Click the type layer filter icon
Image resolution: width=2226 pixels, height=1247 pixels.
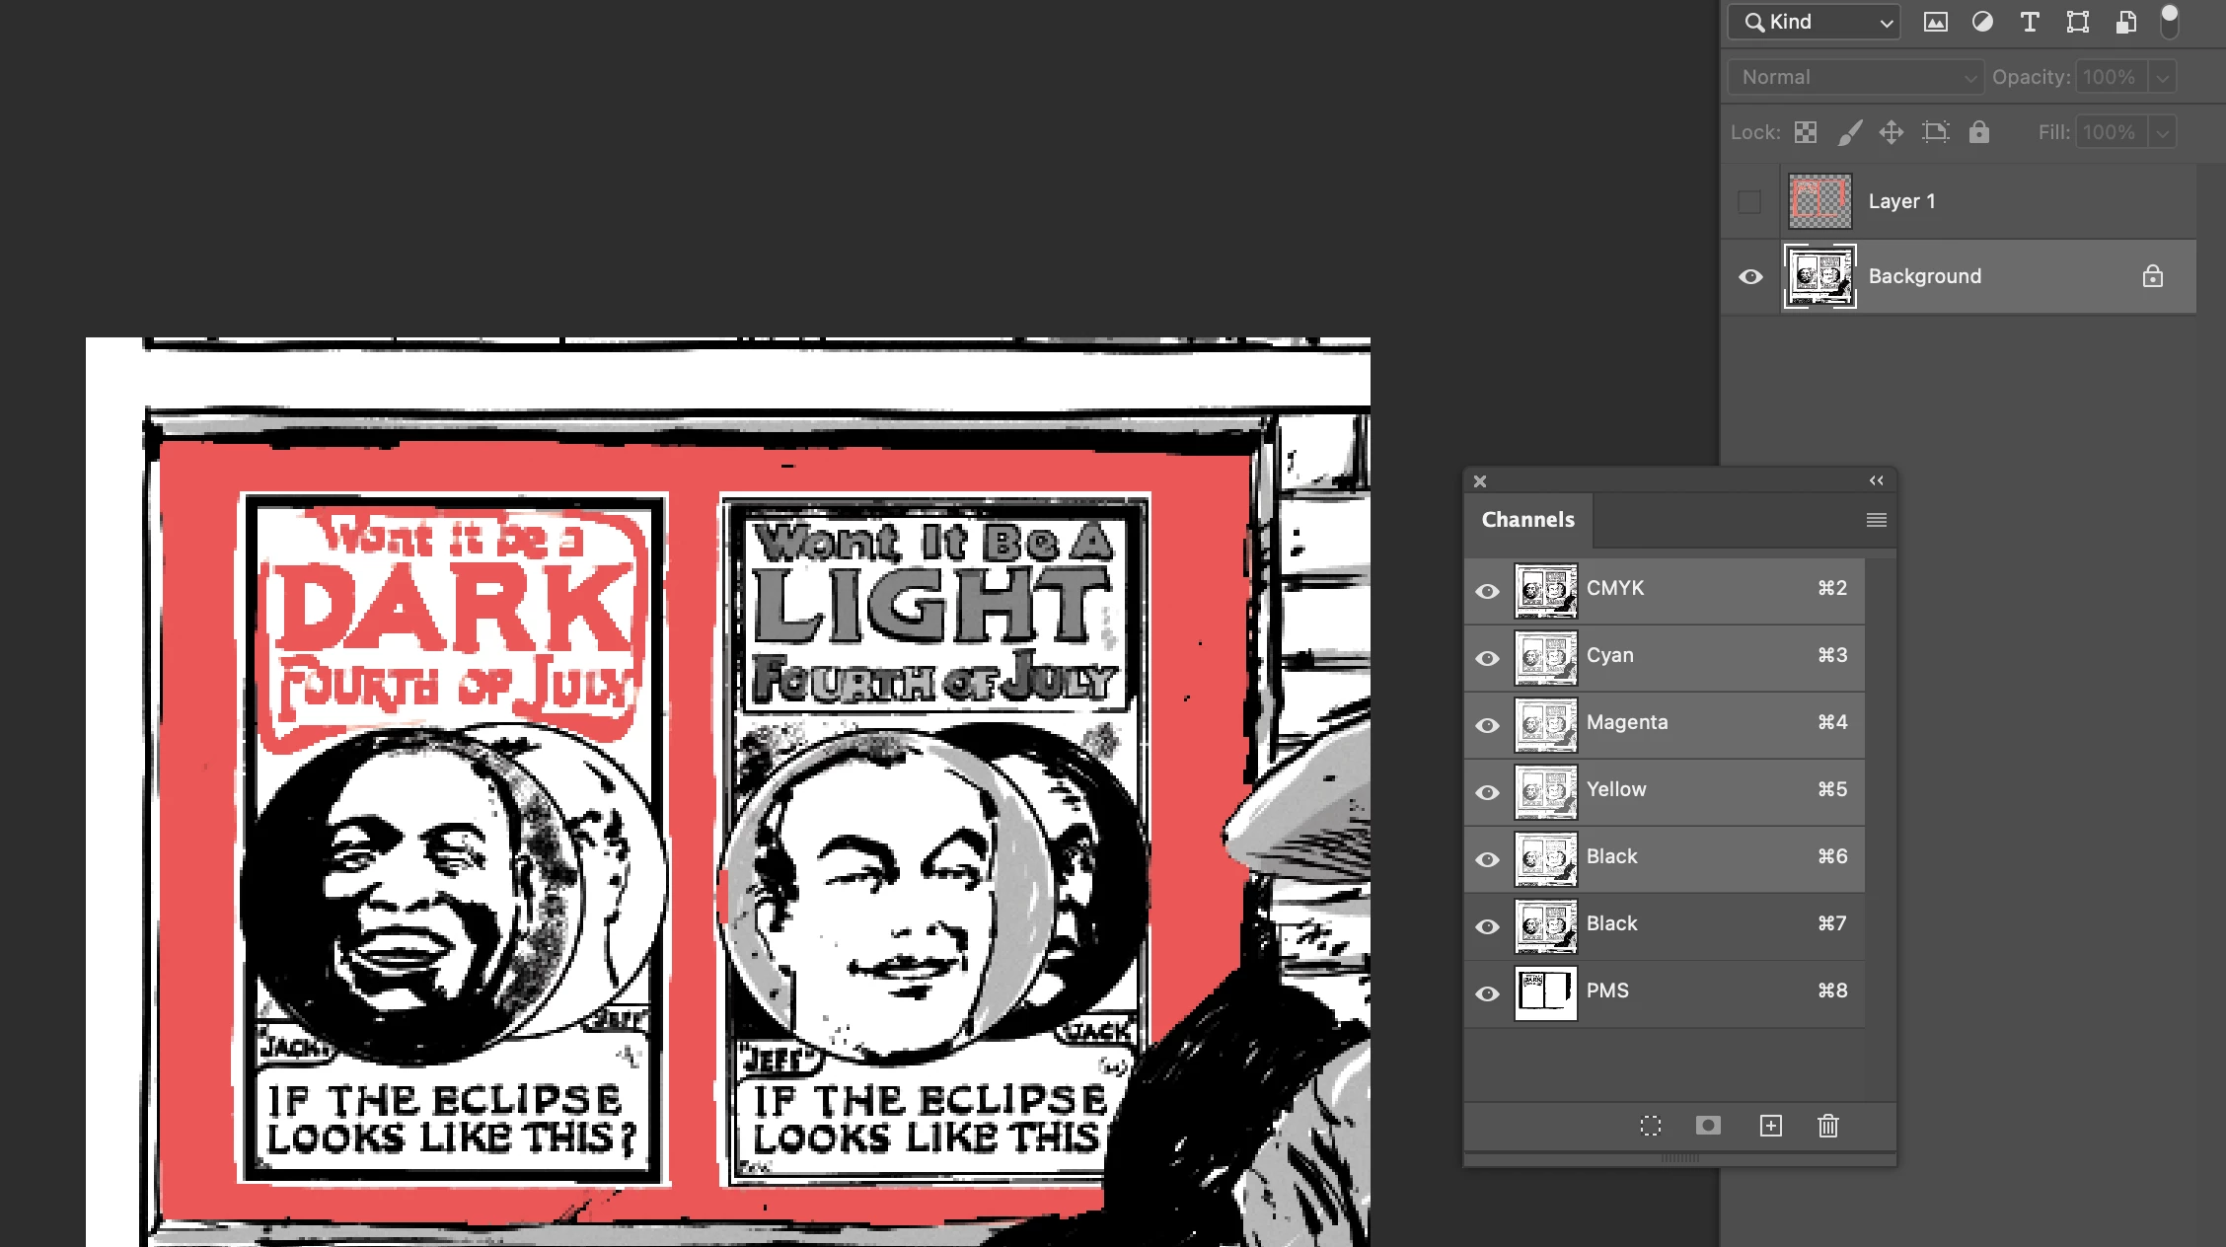(x=2030, y=22)
